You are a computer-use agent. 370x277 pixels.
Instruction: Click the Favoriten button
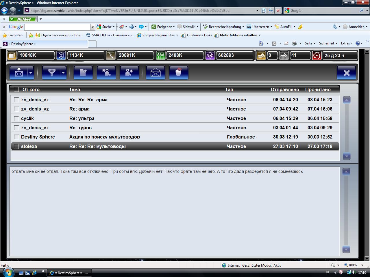tap(12, 35)
